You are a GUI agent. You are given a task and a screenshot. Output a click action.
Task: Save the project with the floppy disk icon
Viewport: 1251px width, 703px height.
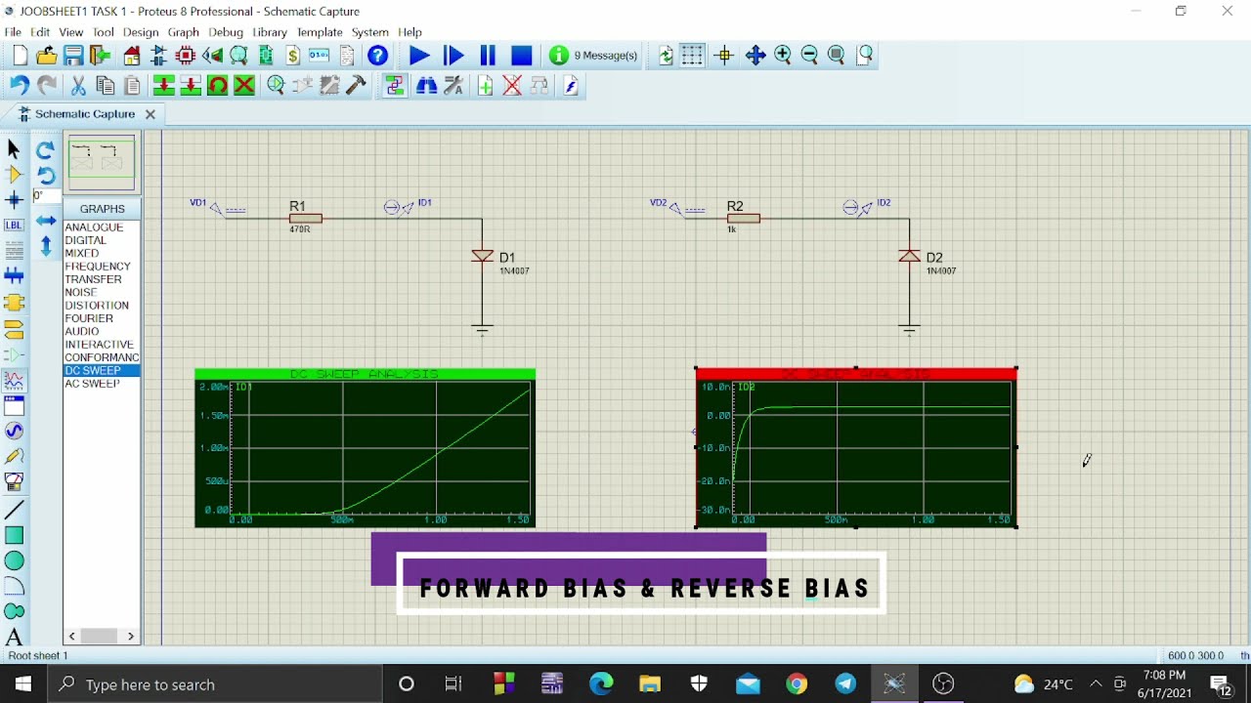click(x=73, y=56)
